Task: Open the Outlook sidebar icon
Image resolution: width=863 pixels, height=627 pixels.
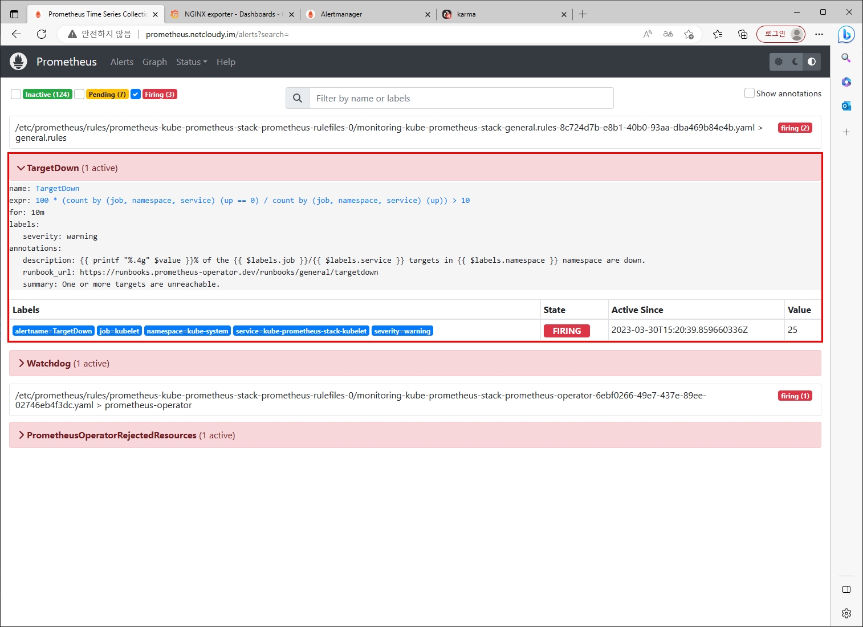Action: (846, 106)
